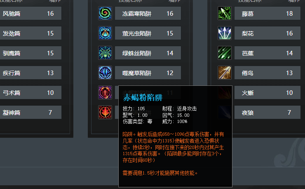
Task: Select the 芭蕉 green streaks icon
Action: [225, 53]
